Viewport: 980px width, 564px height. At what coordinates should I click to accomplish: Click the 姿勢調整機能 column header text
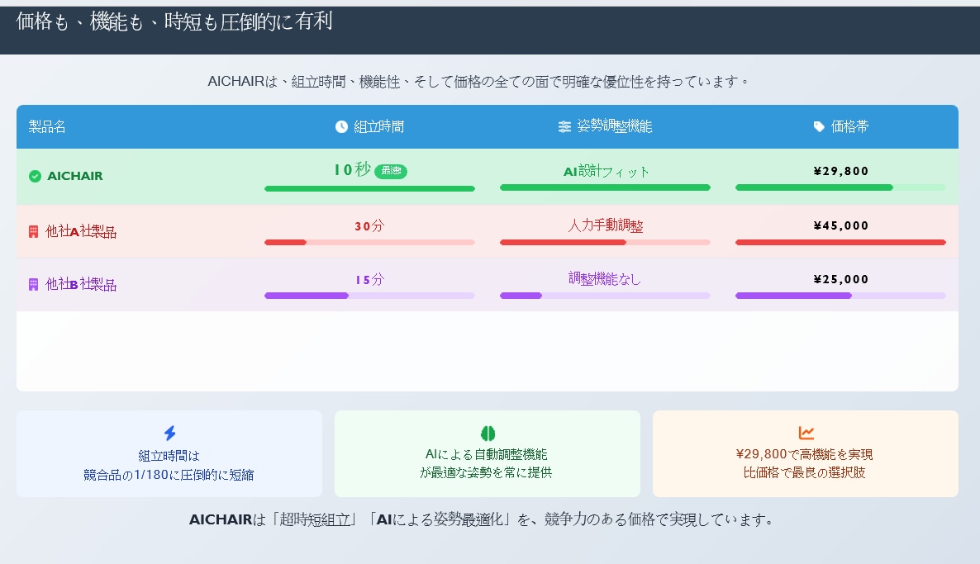point(615,126)
